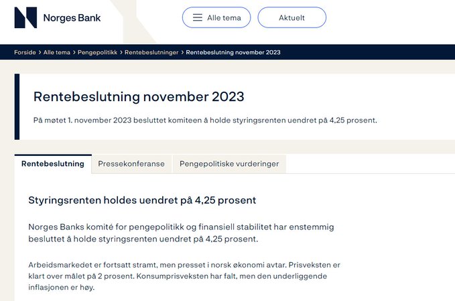Image resolution: width=455 pixels, height=301 pixels.
Task: Click the chevron before Rentebeslutning november 2023 breadcrumb
Action: point(182,52)
